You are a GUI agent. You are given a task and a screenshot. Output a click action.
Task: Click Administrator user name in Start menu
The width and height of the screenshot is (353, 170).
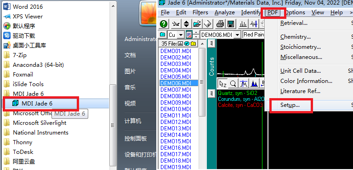141,39
